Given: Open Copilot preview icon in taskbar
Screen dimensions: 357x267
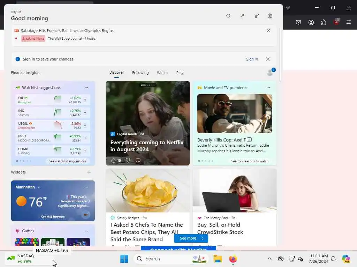Looking at the screenshot, I should [346, 259].
